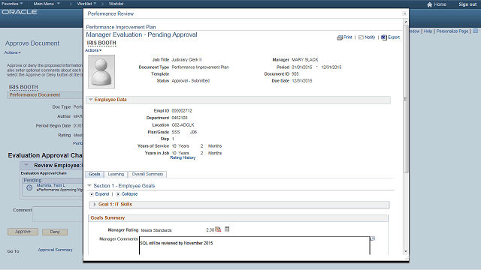Switch to the Overall Summary tab
The image size is (481, 270).
(x=147, y=174)
